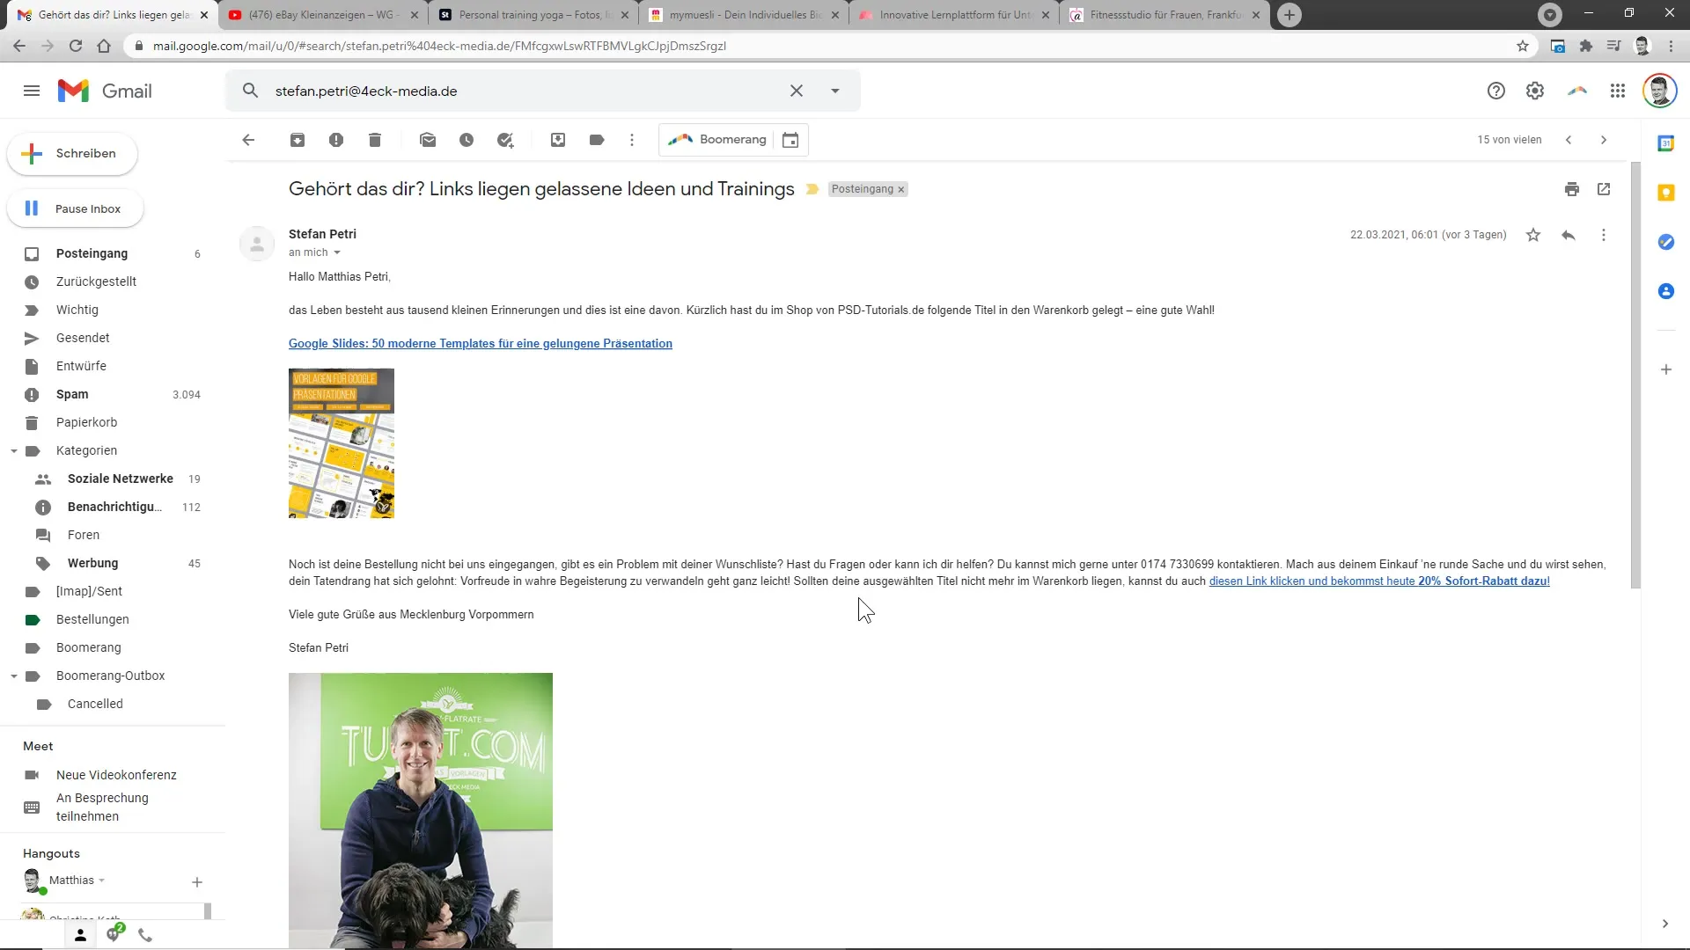Collapse the Kategorien label group

coord(14,451)
